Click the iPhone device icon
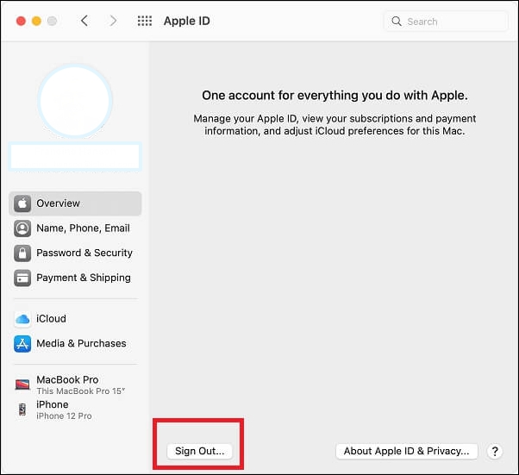The image size is (519, 475). [22, 409]
